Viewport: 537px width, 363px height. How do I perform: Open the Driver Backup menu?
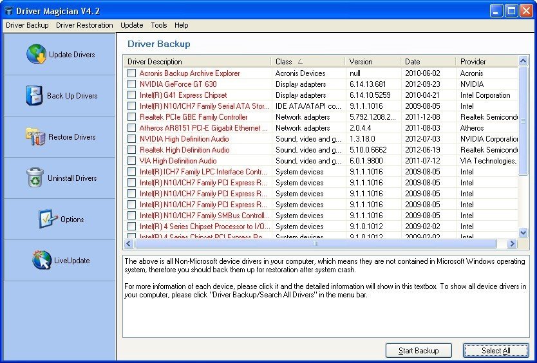click(x=28, y=25)
